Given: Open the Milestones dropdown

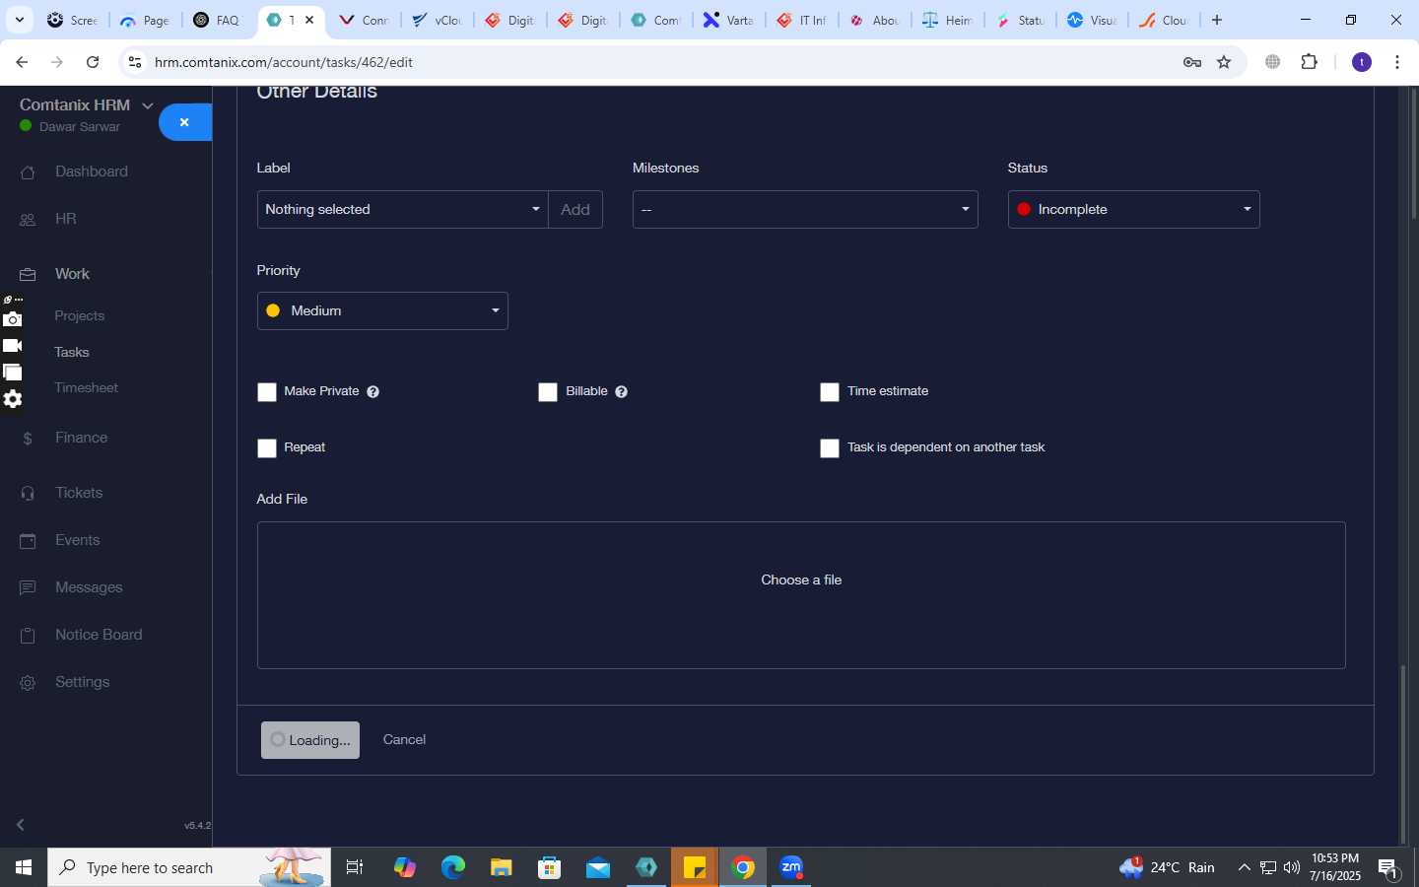Looking at the screenshot, I should click(805, 209).
